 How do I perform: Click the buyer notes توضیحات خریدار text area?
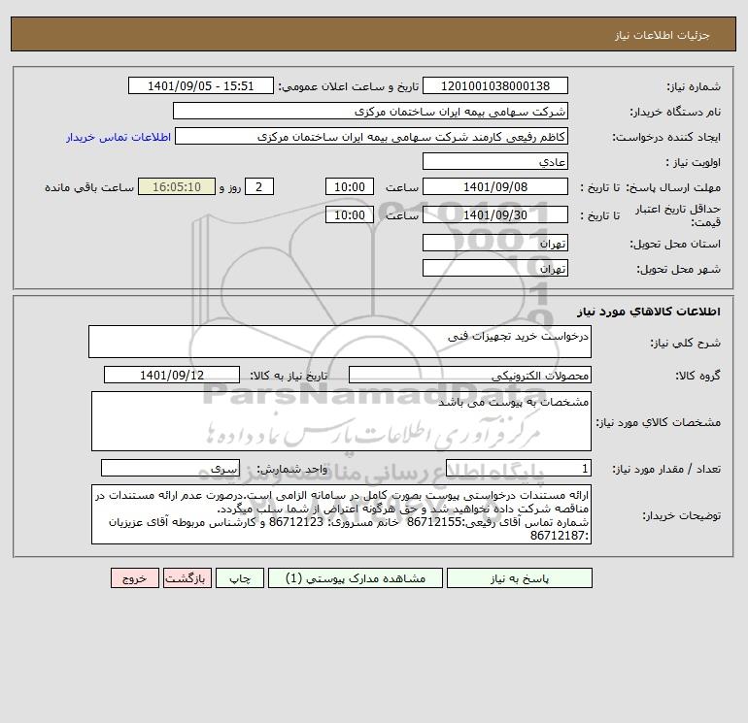click(x=341, y=514)
